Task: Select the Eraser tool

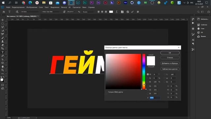Action: [2, 45]
